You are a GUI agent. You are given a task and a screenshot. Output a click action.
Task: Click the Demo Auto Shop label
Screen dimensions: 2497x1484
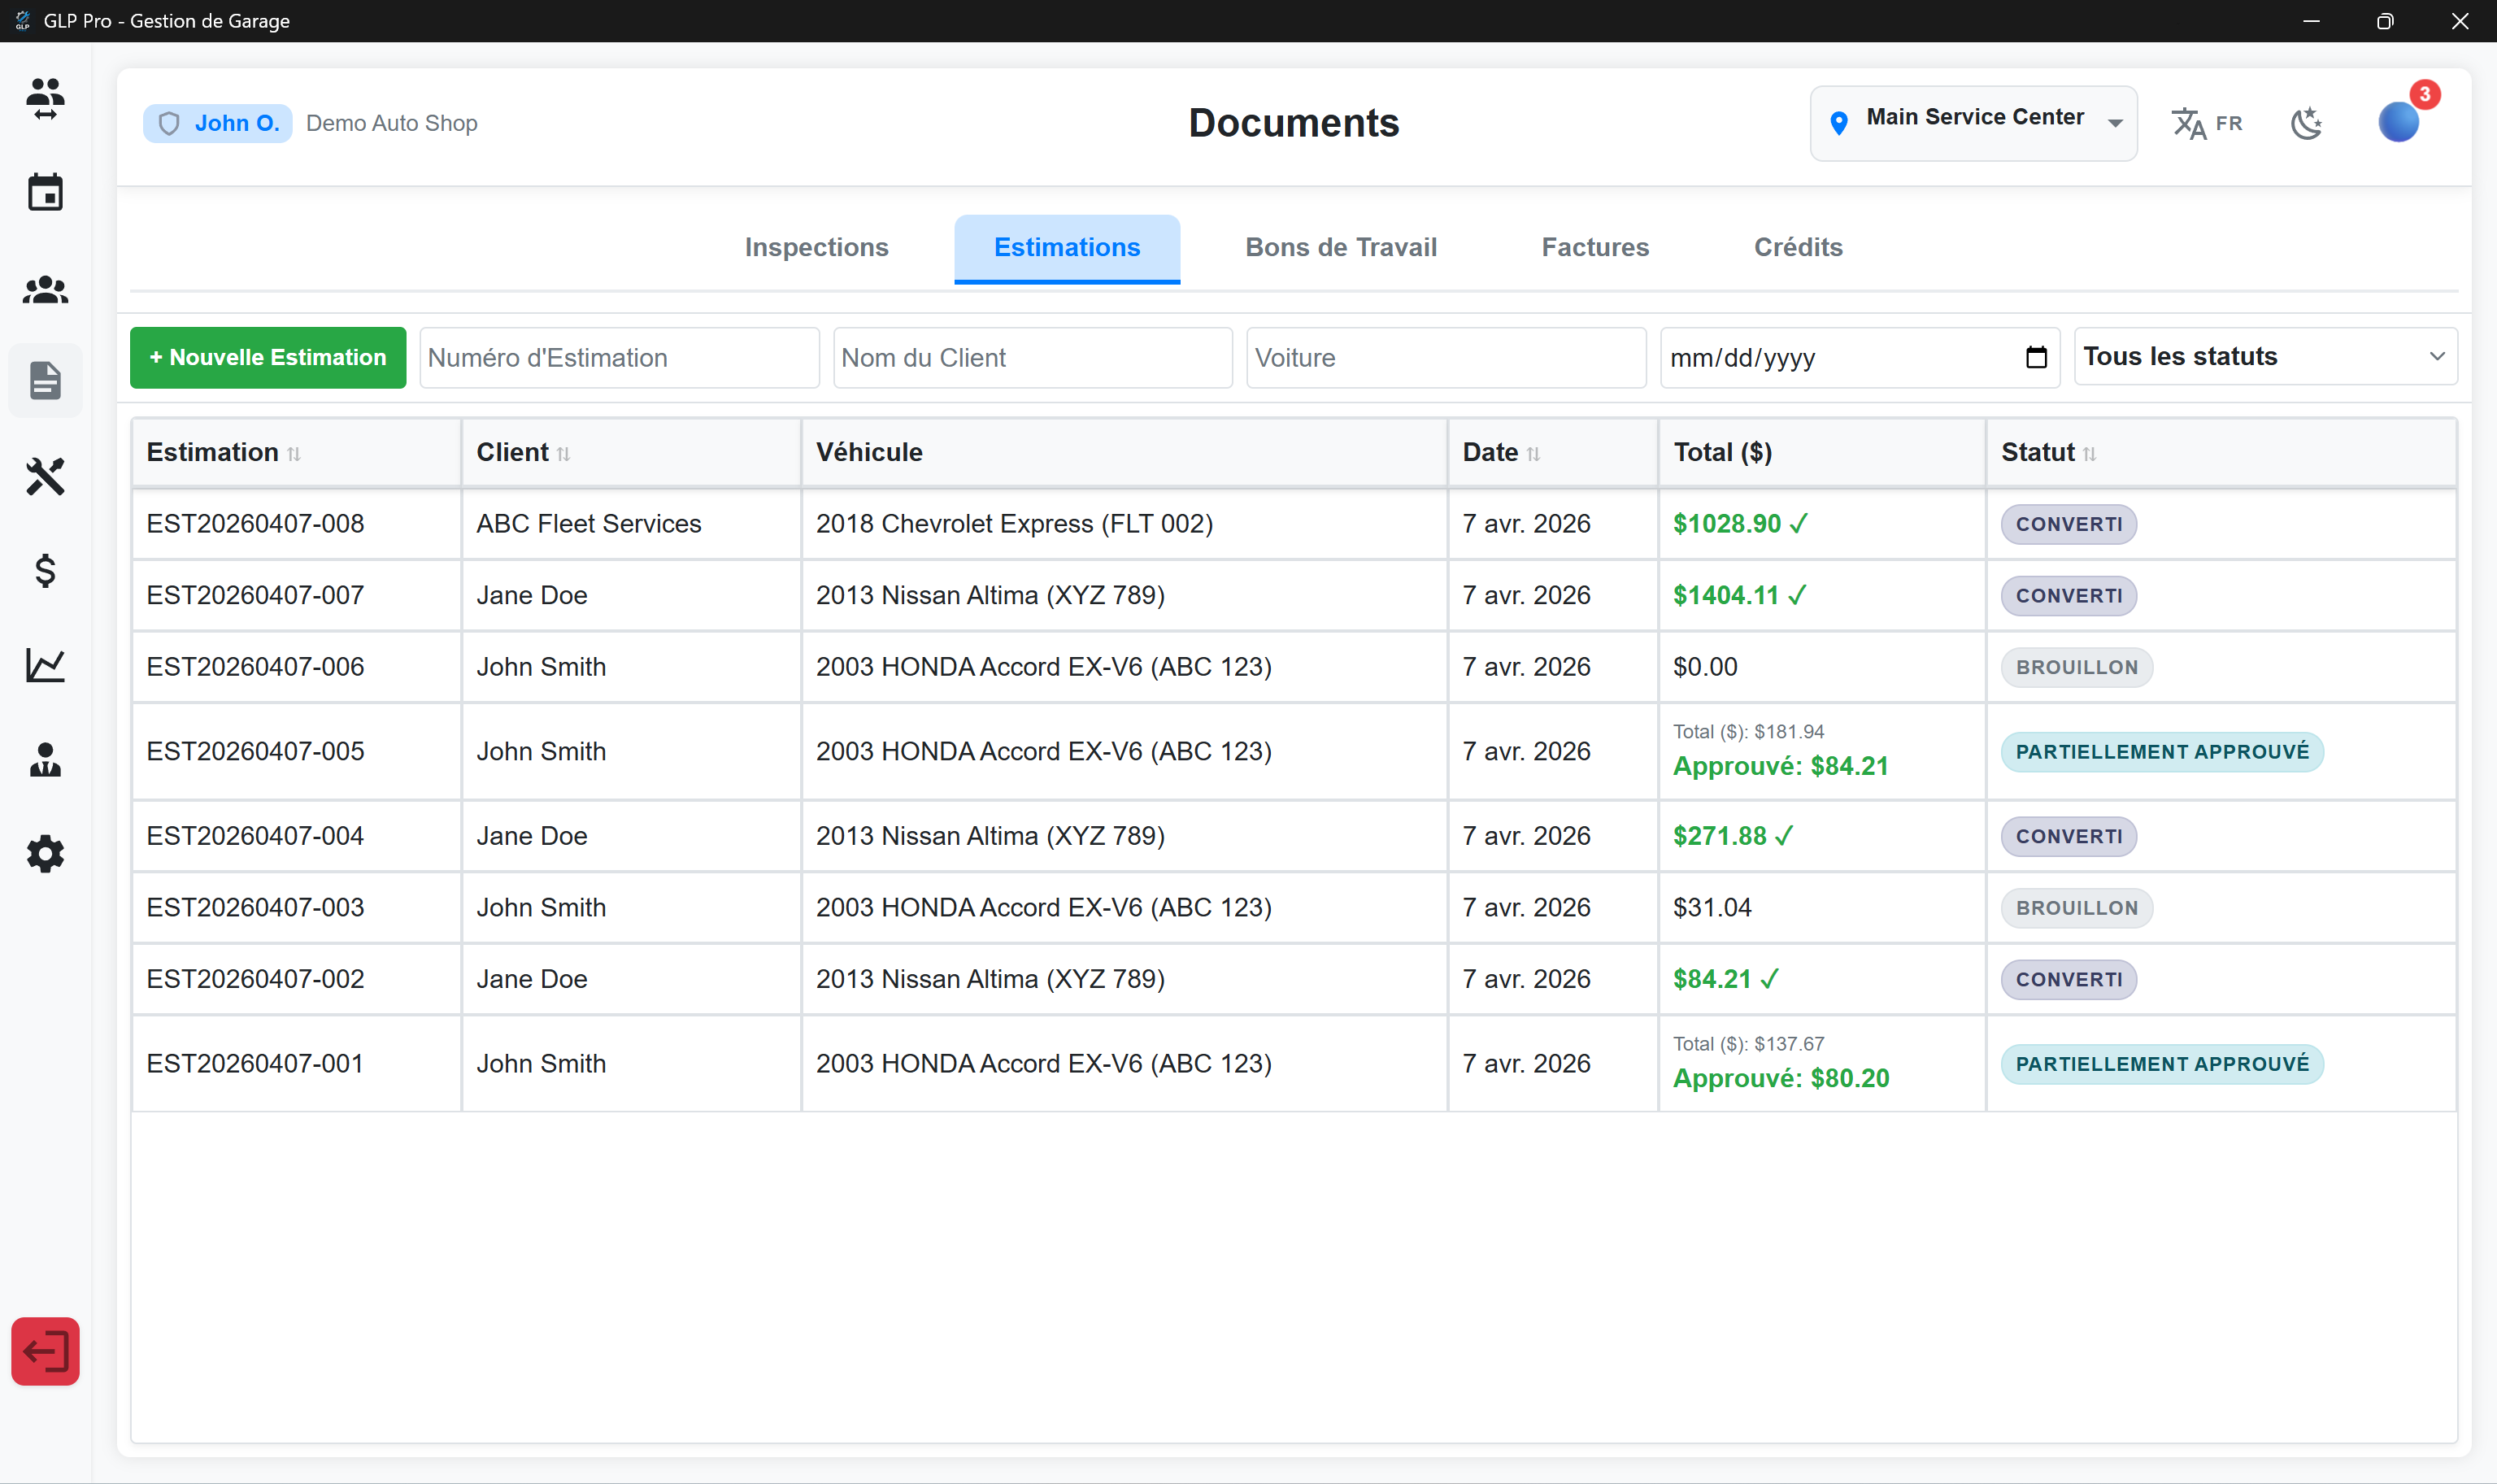pyautogui.click(x=391, y=123)
